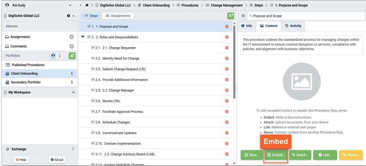Image resolution: width=366 pixels, height=166 pixels.
Task: Switch to the Info tab
Action: 246,26
